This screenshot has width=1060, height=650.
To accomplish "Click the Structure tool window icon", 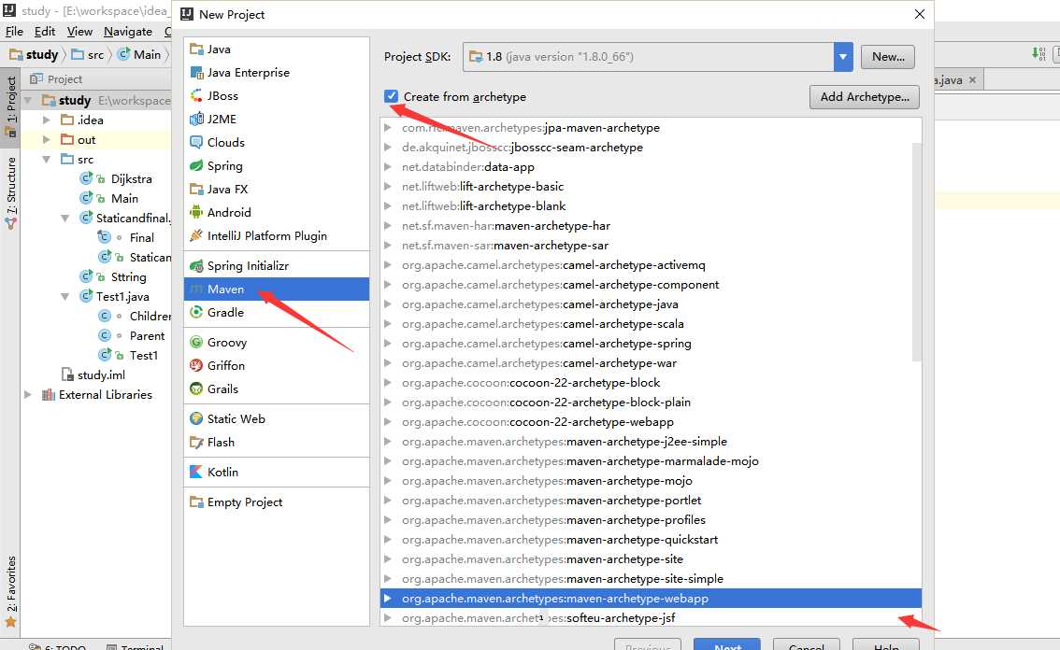I will click(x=11, y=223).
